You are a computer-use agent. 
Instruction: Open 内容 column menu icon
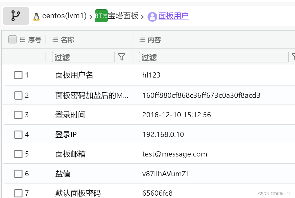[x=142, y=40]
